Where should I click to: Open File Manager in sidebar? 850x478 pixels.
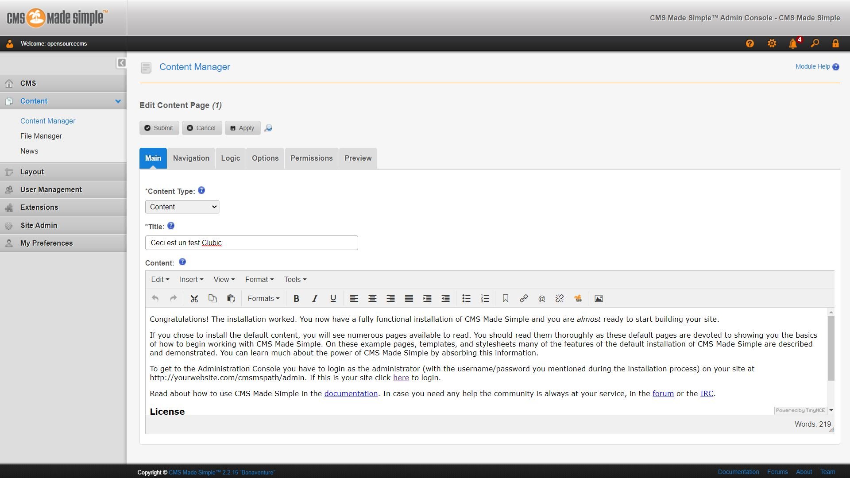(41, 136)
